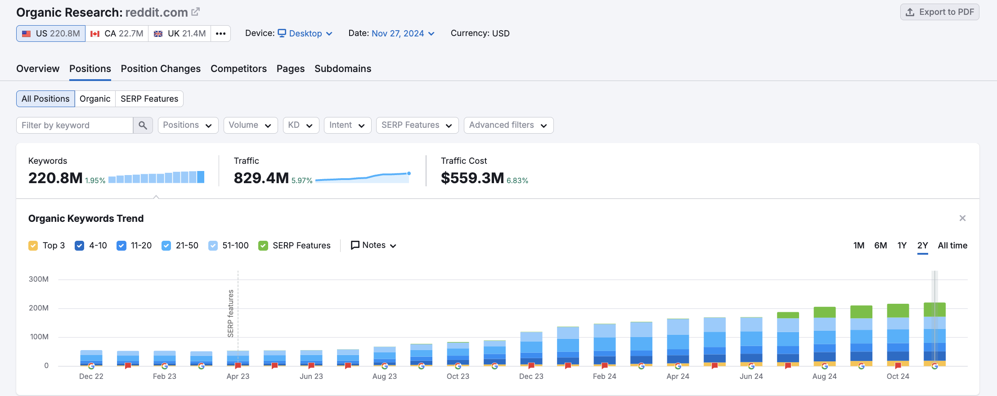This screenshot has height=396, width=997.
Task: Select the SERP Features segment button
Action: (x=149, y=99)
